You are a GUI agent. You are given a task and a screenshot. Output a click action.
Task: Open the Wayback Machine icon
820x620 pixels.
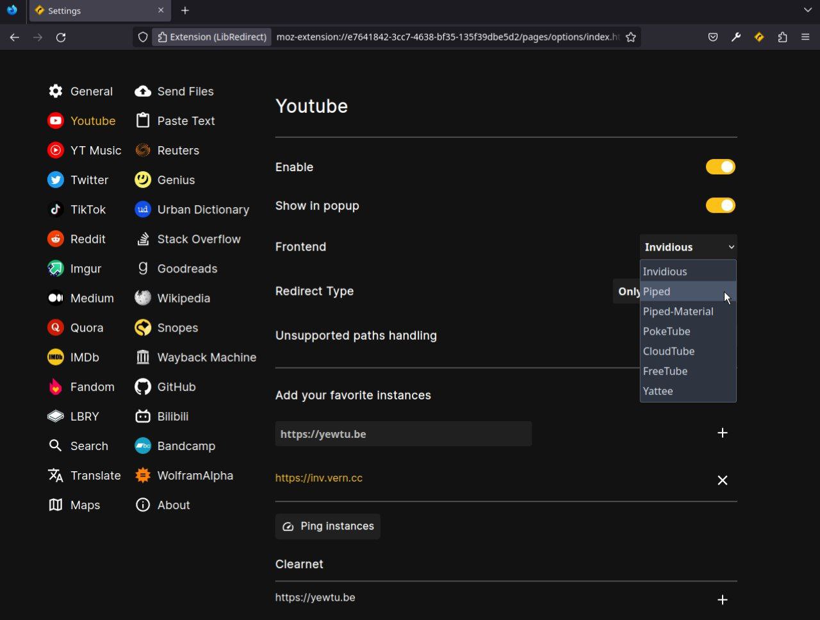pos(143,357)
